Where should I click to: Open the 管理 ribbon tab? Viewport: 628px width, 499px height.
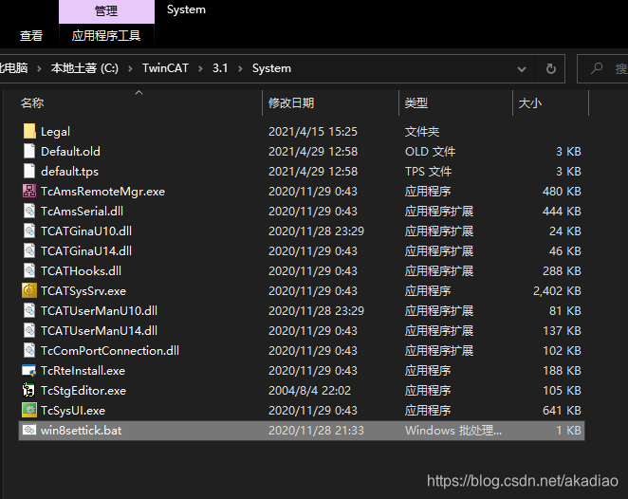pos(106,11)
